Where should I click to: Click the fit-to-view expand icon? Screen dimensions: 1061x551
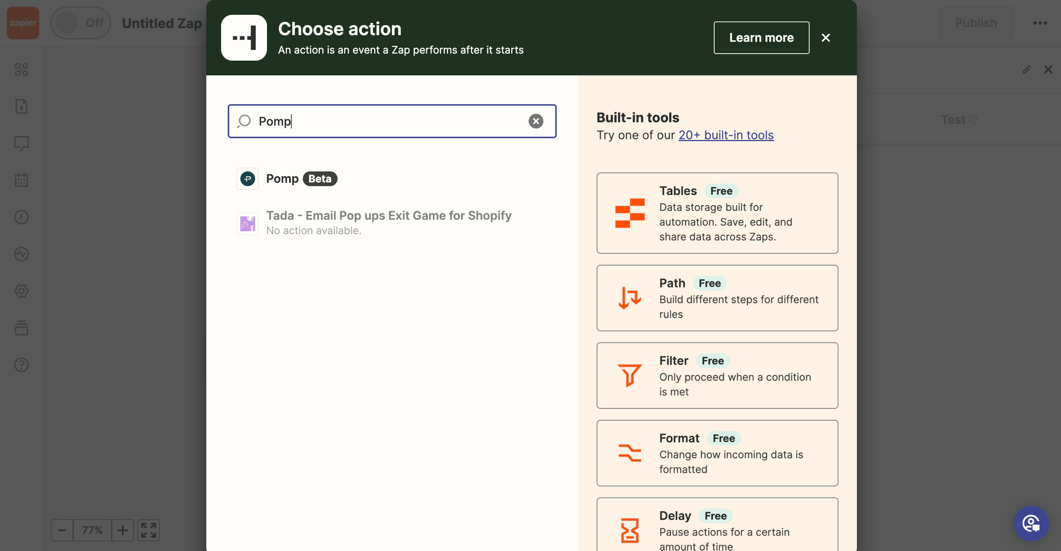(x=149, y=530)
